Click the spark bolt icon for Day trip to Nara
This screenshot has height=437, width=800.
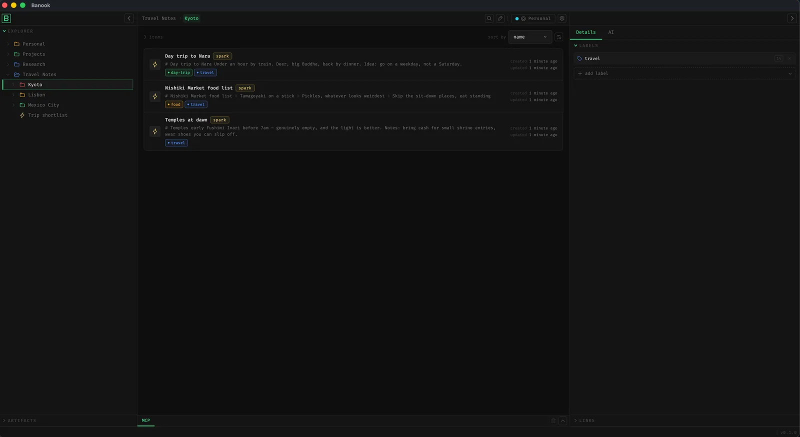coord(155,64)
